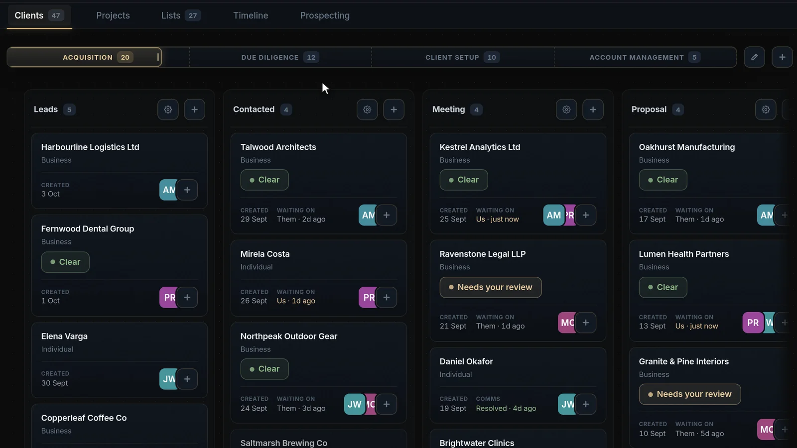Open the Brightwater Clinics card title

click(x=477, y=443)
